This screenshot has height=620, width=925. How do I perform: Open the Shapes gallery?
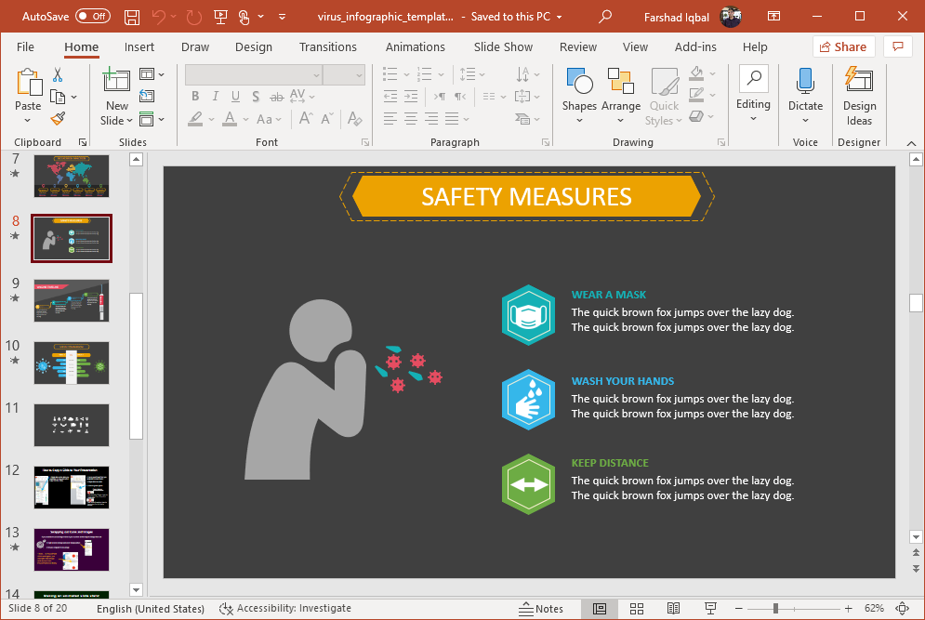coord(578,93)
